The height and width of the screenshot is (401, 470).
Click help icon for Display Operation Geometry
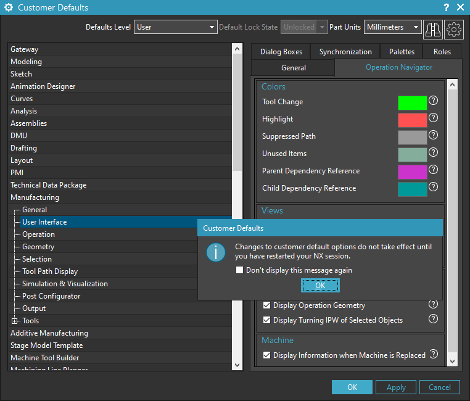click(433, 304)
